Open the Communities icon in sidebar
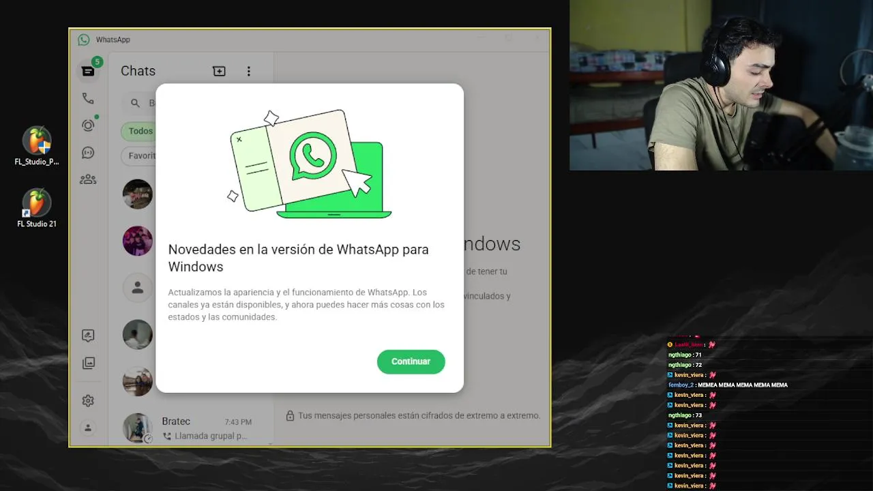The height and width of the screenshot is (491, 873). point(88,179)
